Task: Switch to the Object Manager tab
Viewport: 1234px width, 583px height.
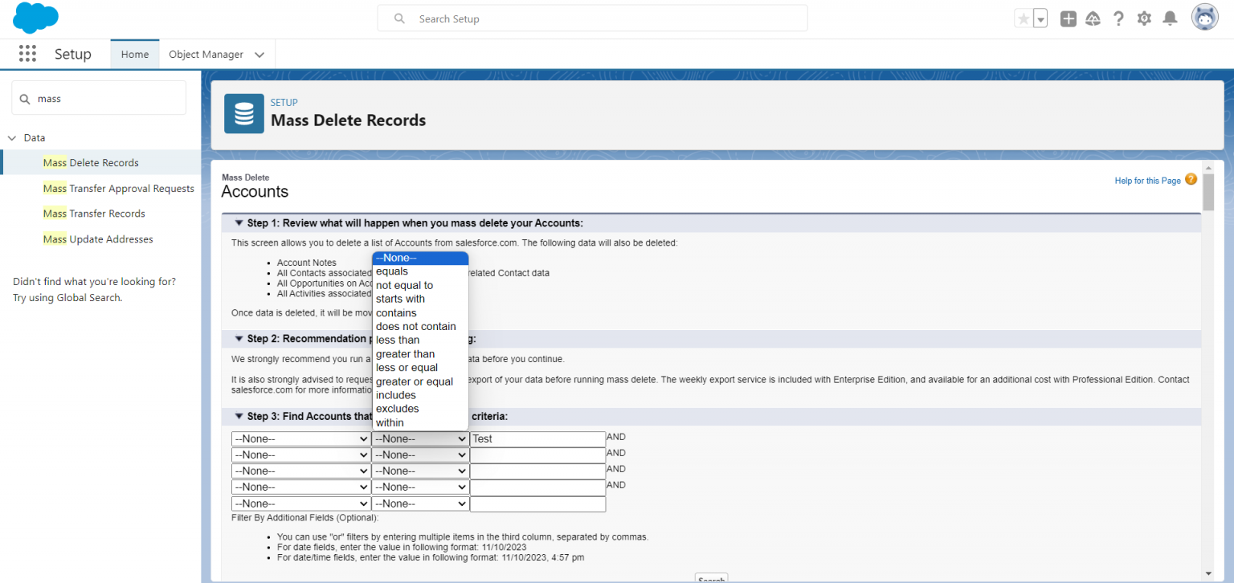Action: tap(205, 54)
